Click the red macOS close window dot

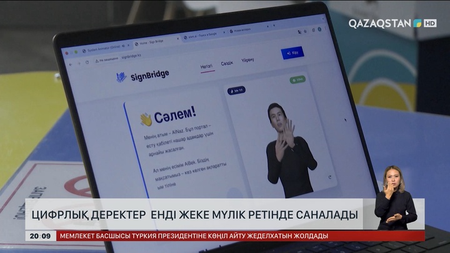[67, 53]
